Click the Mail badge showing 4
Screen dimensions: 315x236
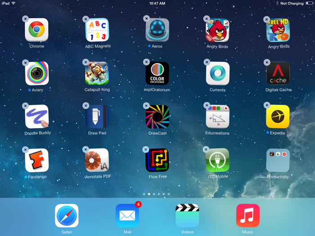tap(138, 204)
